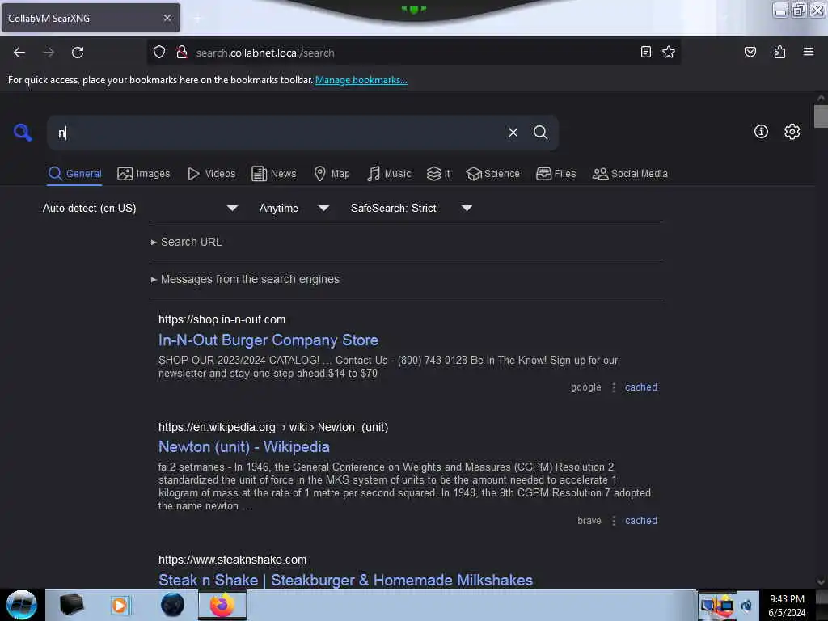Switch to the Science category tab
Screen dimensions: 828x621
coord(492,174)
